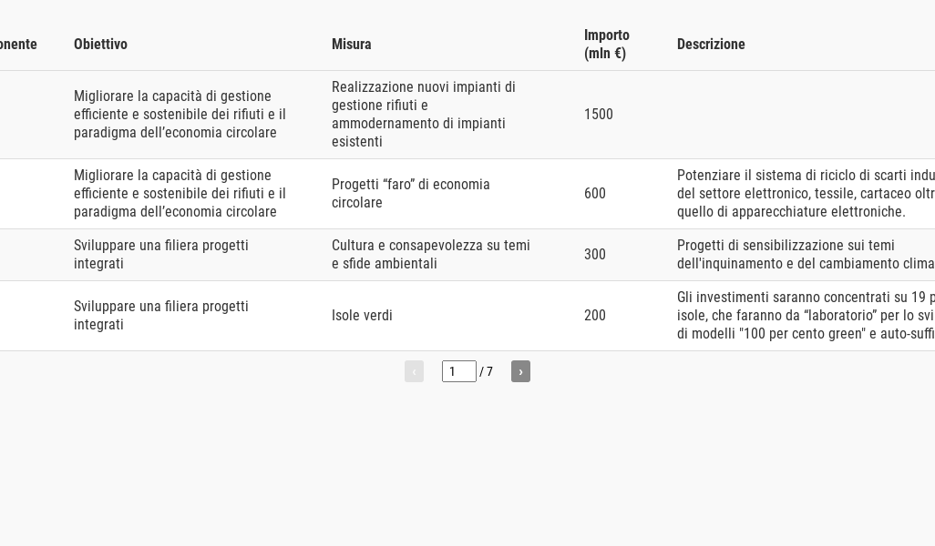935x546 pixels.
Task: Click the Obiettivo column header
Action: [x=100, y=45]
